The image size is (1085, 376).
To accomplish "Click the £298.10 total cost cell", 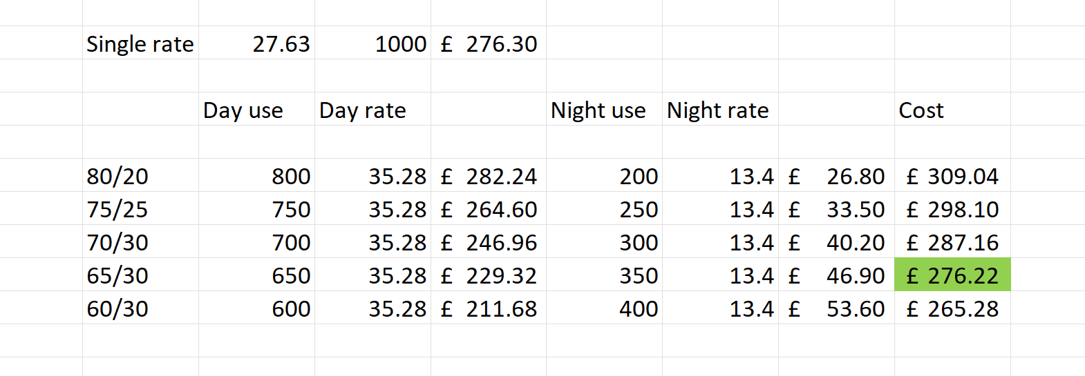I will [x=952, y=209].
